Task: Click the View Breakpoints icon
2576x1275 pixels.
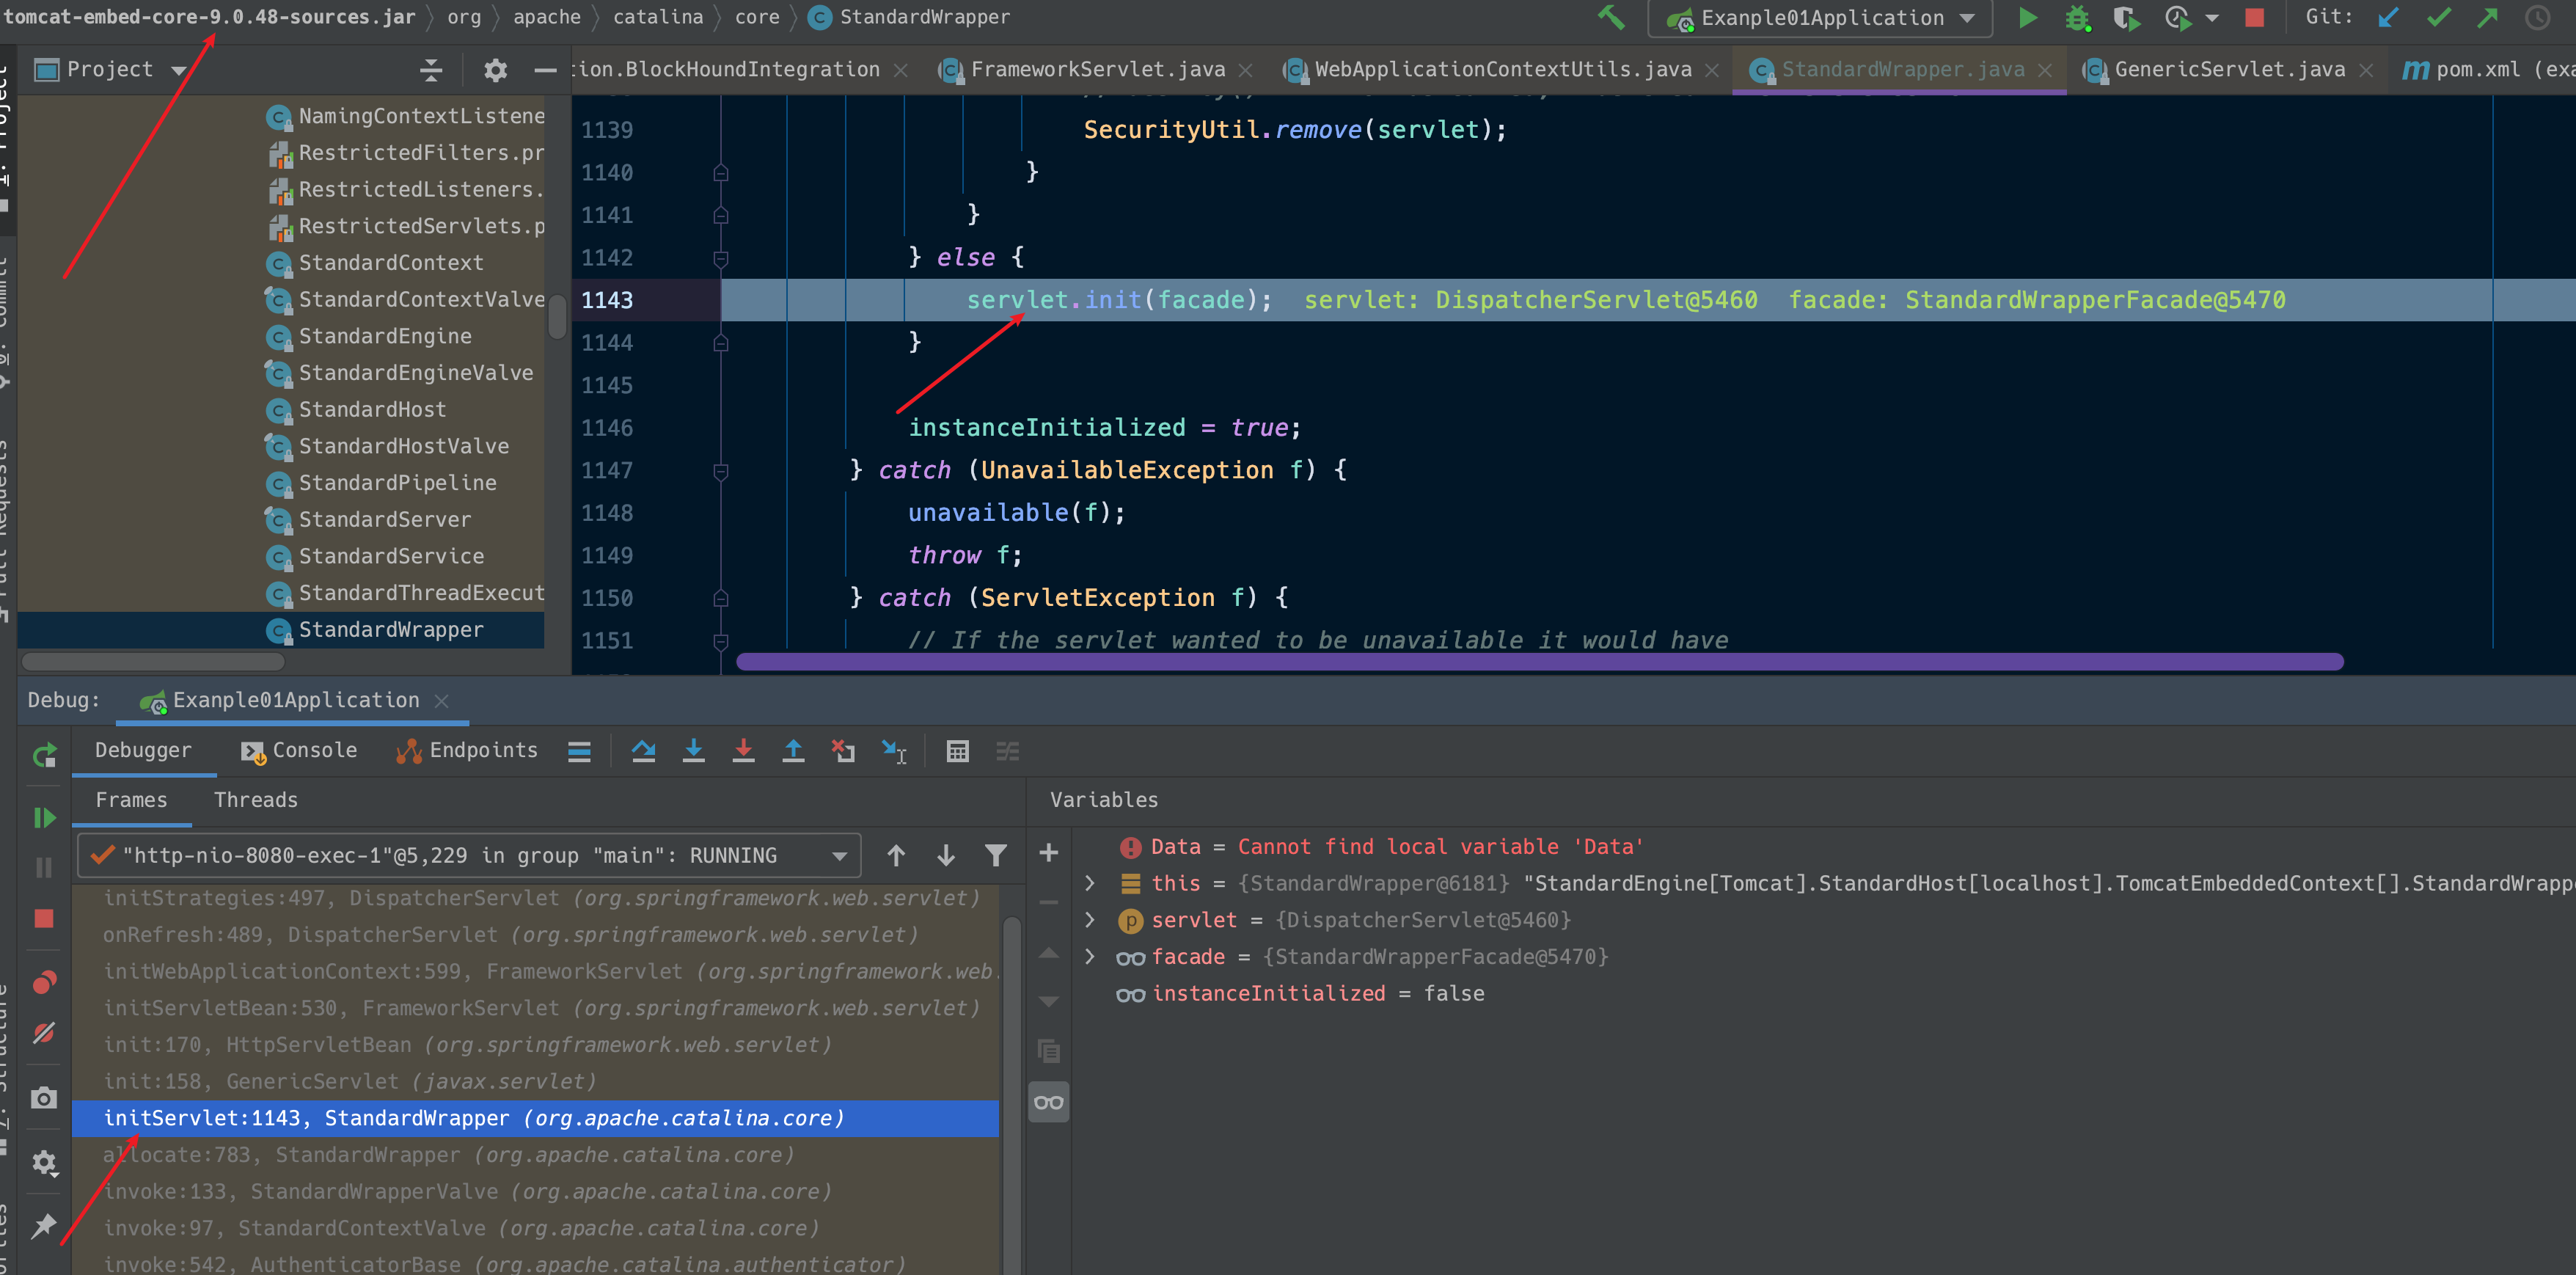Action: [x=44, y=982]
